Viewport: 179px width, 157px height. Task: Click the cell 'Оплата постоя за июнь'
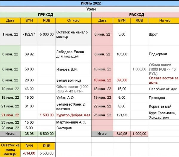[163, 80]
